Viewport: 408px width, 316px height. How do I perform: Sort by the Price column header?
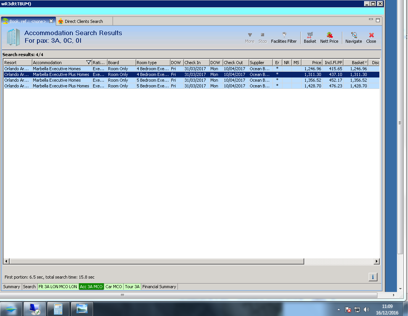(312, 63)
